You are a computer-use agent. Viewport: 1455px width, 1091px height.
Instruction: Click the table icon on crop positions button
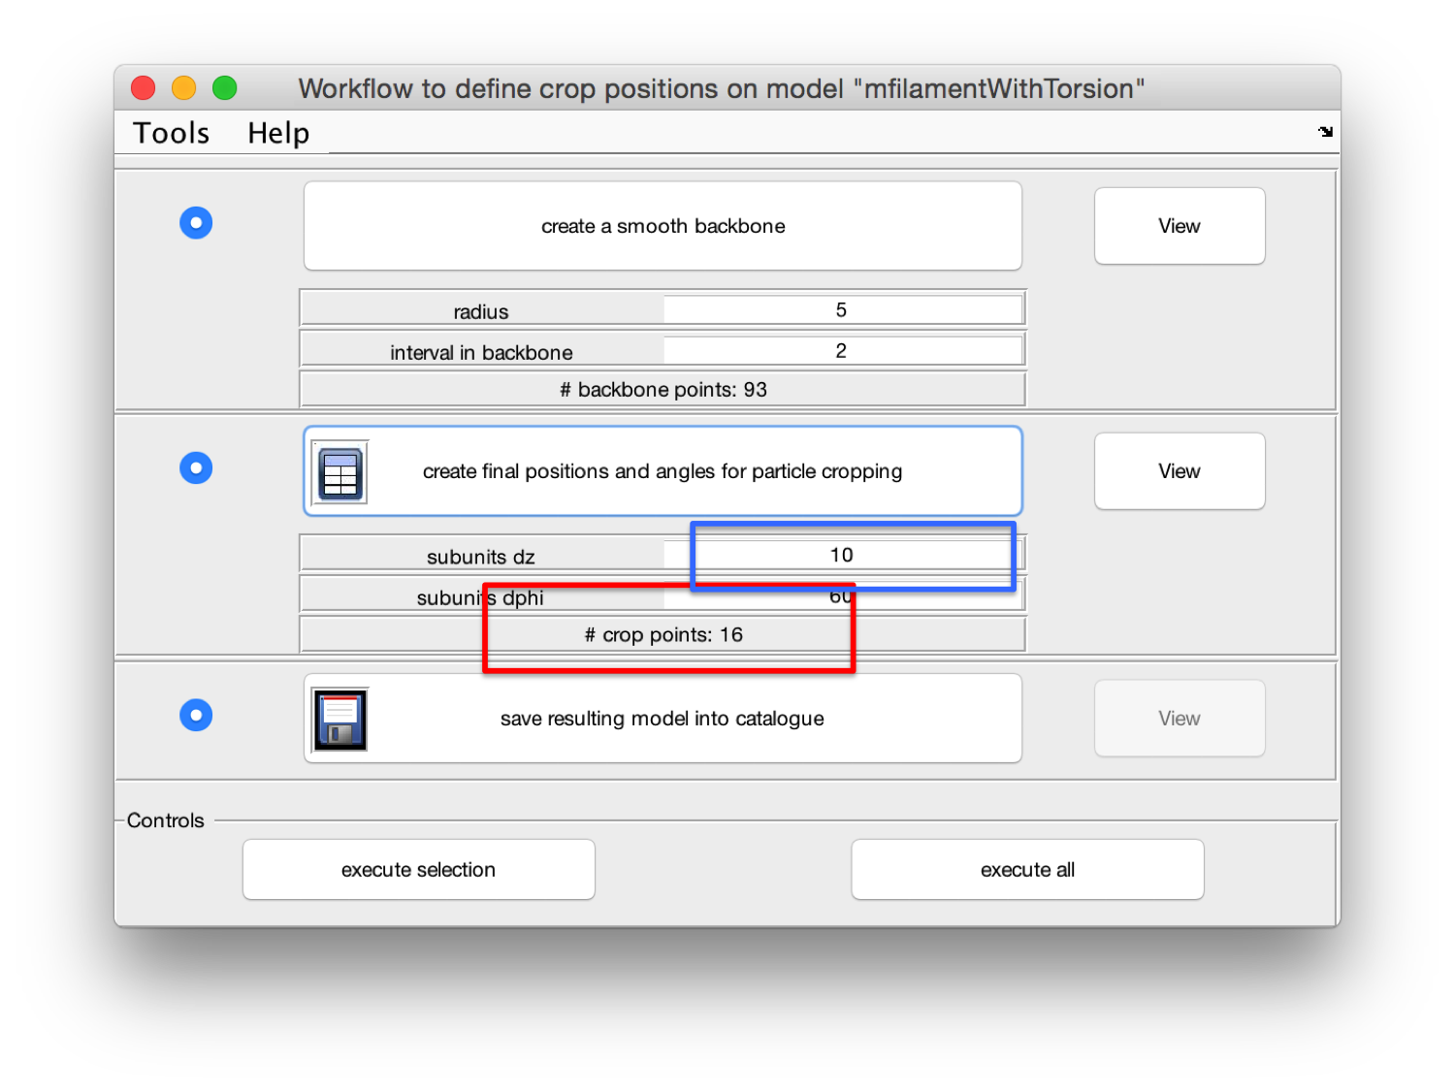(340, 472)
